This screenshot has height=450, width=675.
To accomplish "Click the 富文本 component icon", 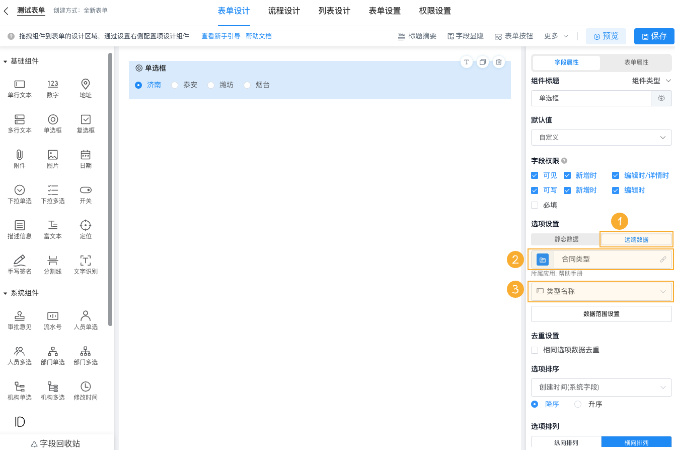I will [52, 229].
